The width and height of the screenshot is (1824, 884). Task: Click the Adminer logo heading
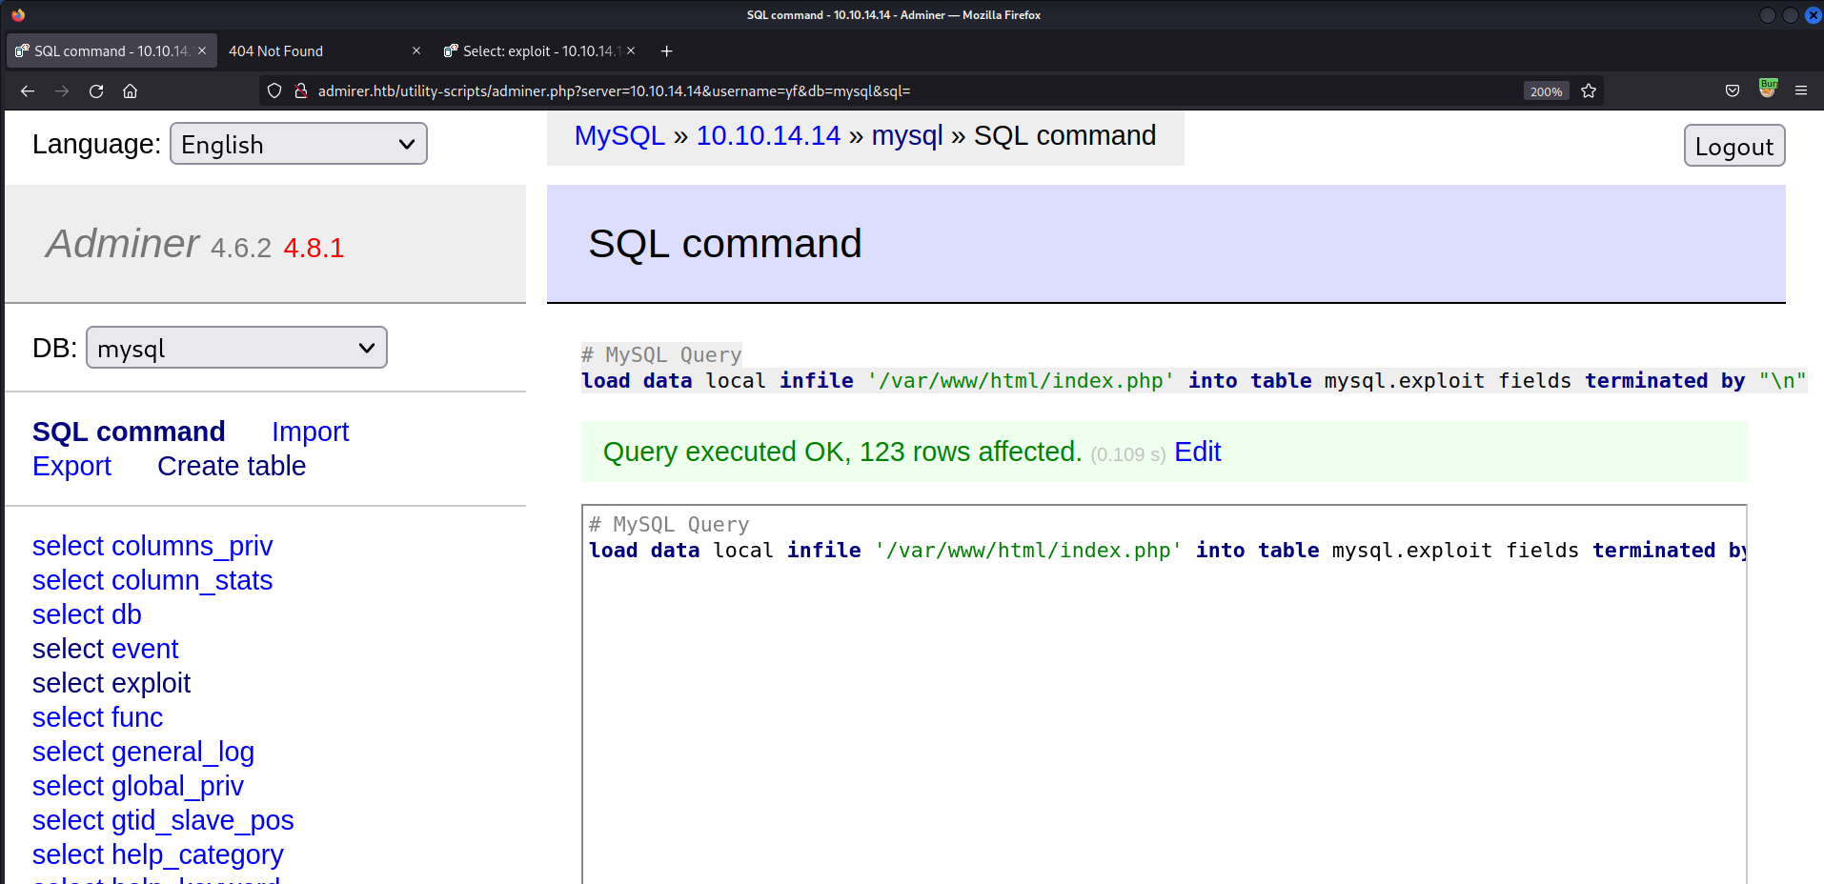122,244
